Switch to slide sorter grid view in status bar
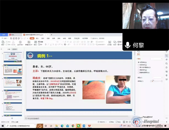Screen dimensions: 169x130 [127, 122]
